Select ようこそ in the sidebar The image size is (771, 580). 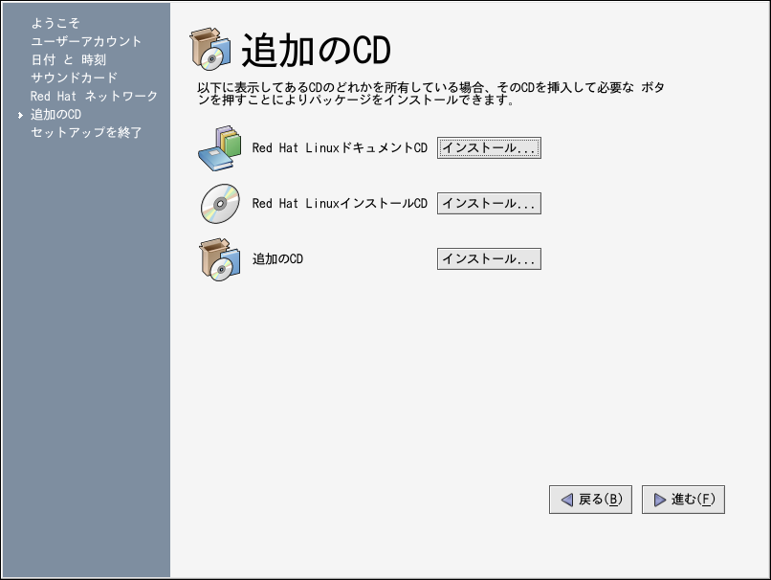[55, 23]
